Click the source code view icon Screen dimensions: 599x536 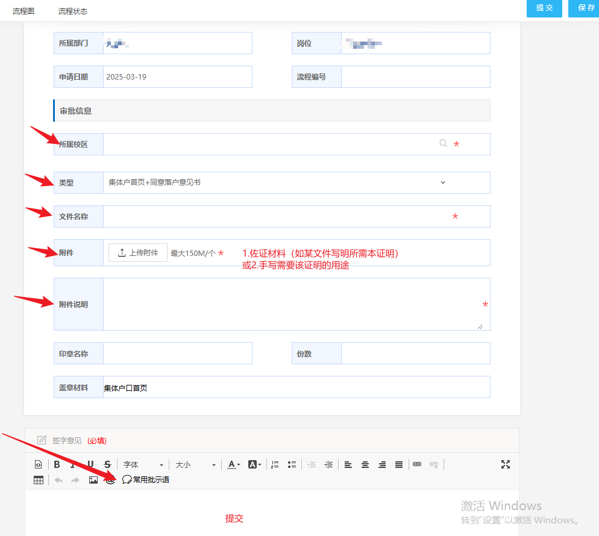point(39,464)
